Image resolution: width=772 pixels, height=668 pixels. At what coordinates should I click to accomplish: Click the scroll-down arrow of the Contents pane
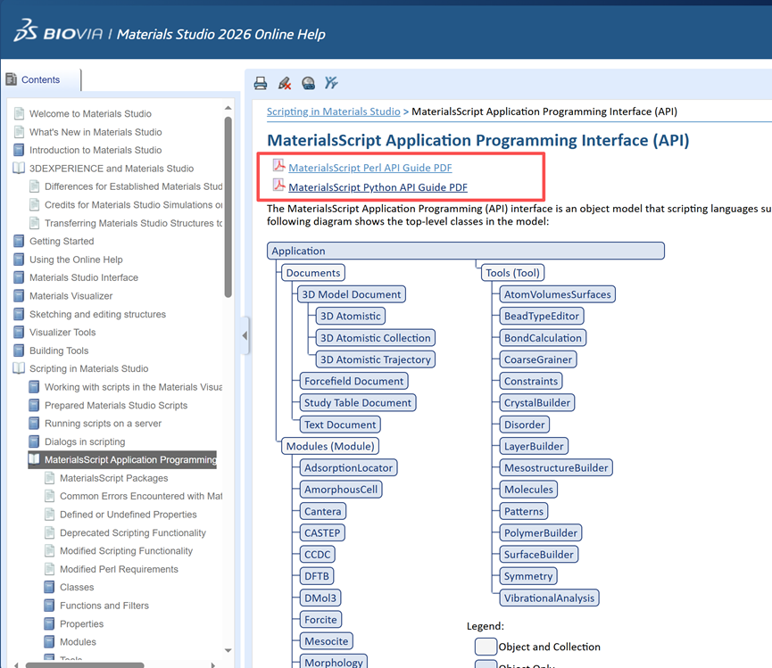(228, 650)
